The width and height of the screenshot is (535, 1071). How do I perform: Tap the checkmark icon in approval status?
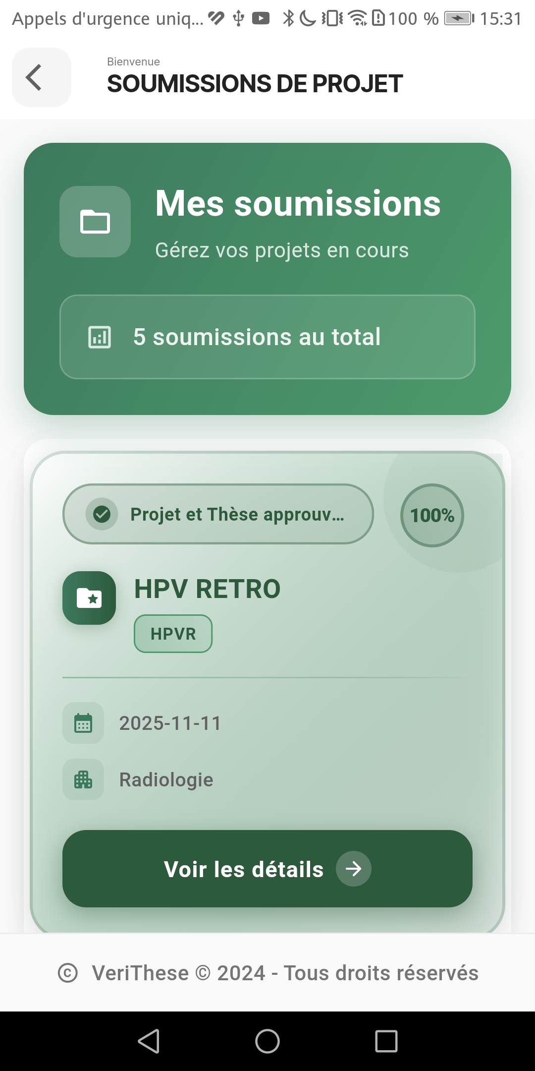tap(102, 514)
